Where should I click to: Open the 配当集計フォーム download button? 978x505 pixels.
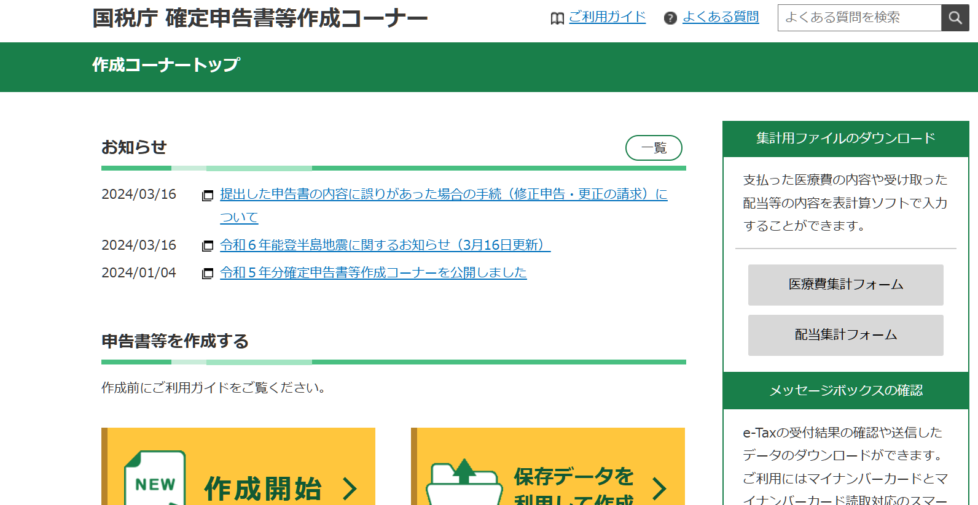click(845, 335)
